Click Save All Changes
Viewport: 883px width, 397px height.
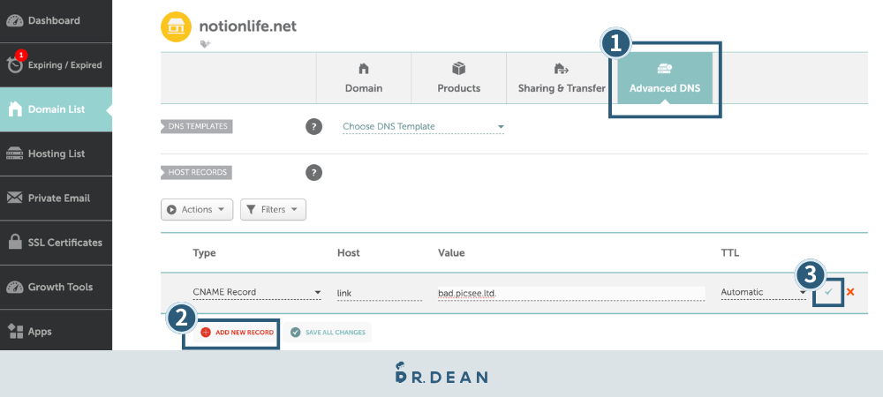pos(328,333)
